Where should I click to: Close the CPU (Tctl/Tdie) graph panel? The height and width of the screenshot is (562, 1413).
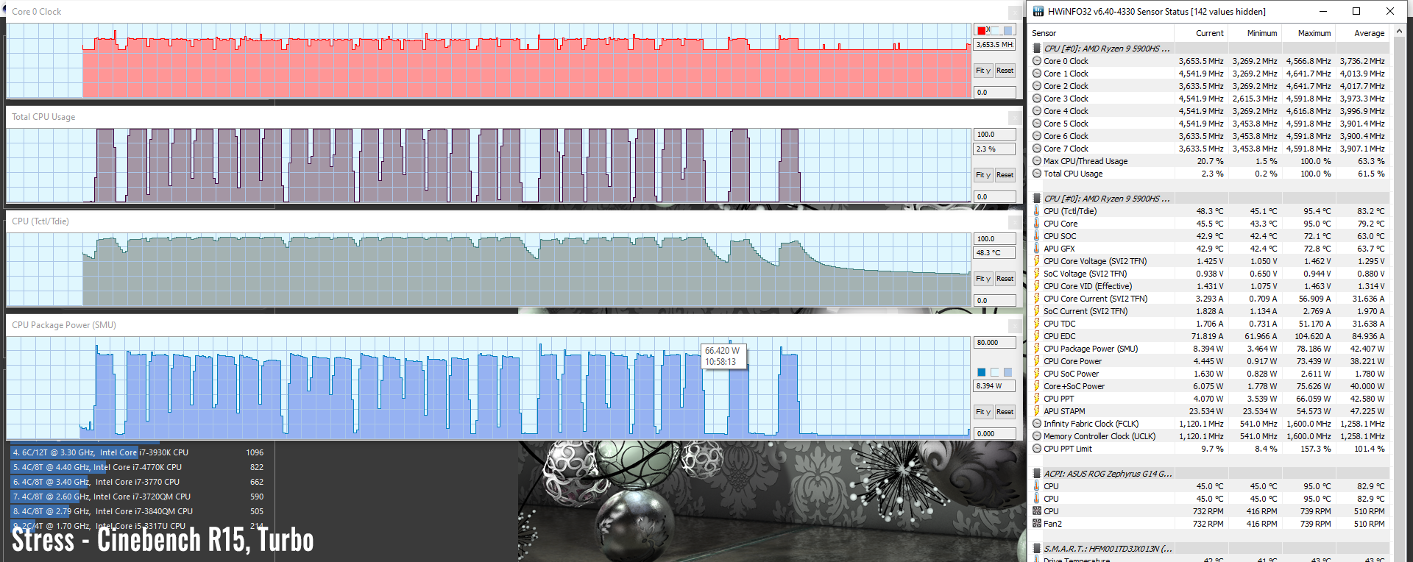pos(1015,222)
